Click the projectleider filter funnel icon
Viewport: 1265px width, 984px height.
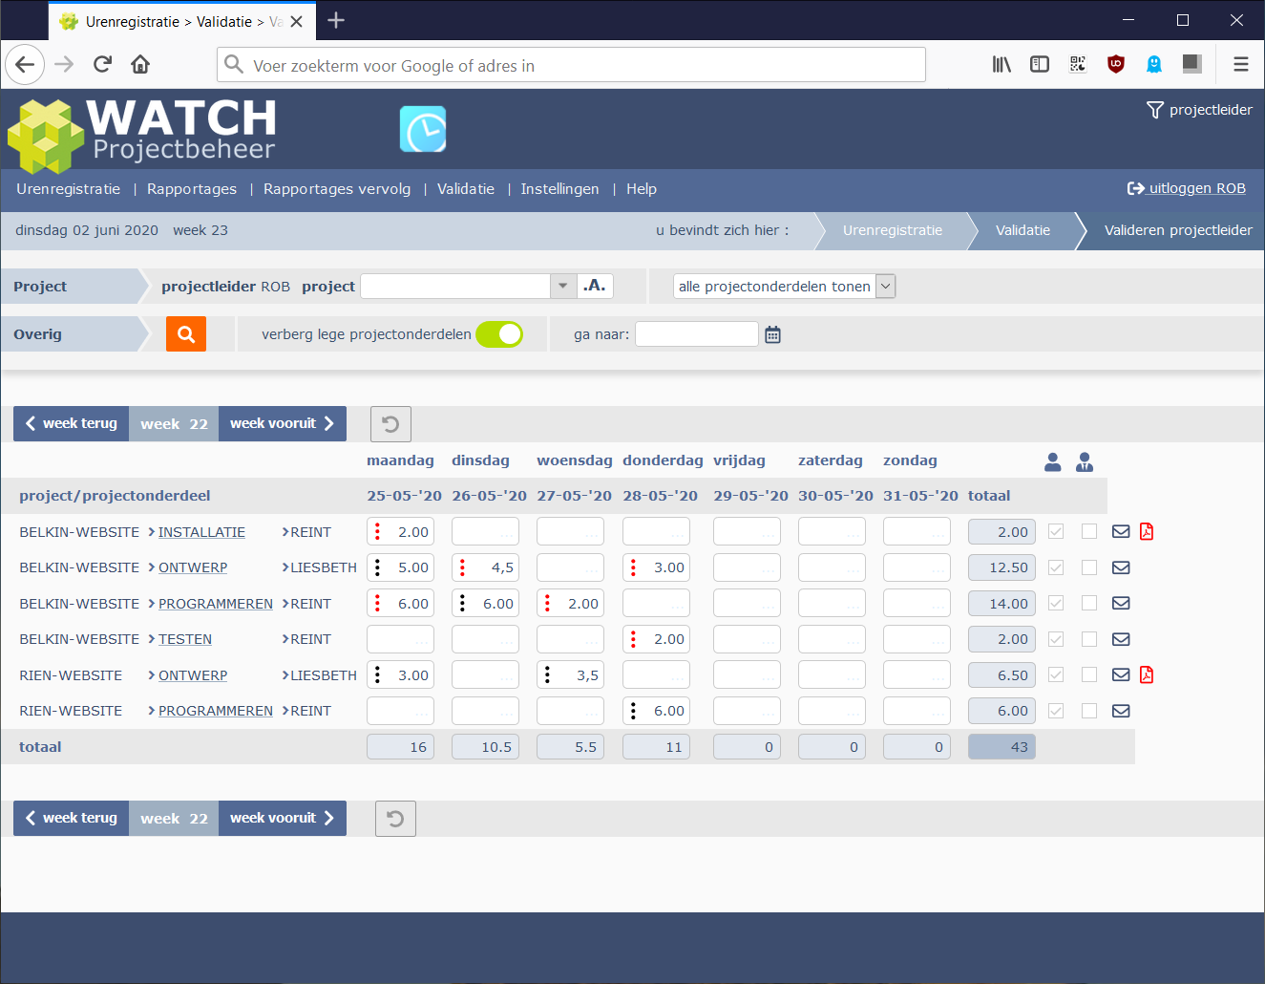tap(1155, 110)
